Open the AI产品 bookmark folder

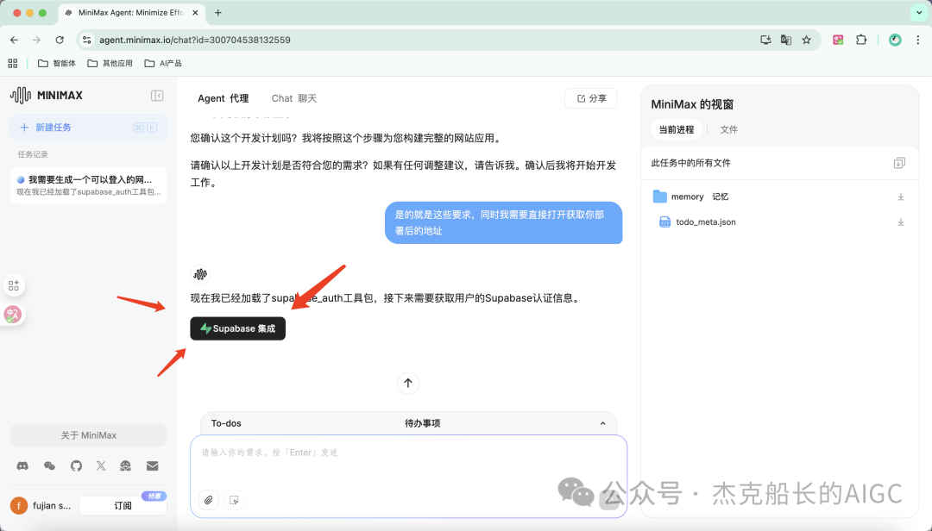[163, 63]
